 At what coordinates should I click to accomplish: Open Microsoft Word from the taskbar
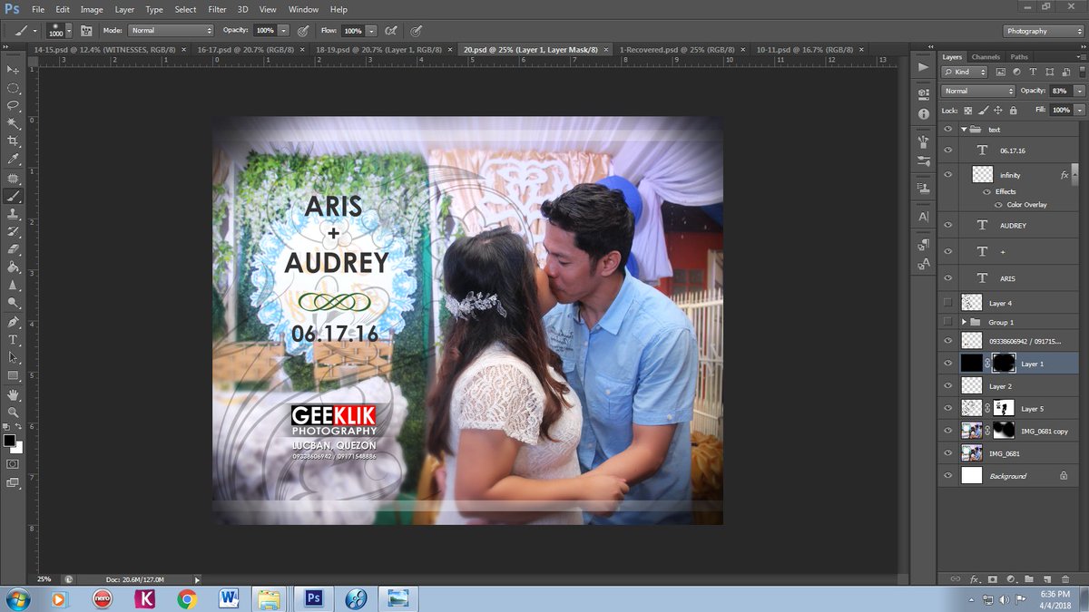pyautogui.click(x=228, y=598)
